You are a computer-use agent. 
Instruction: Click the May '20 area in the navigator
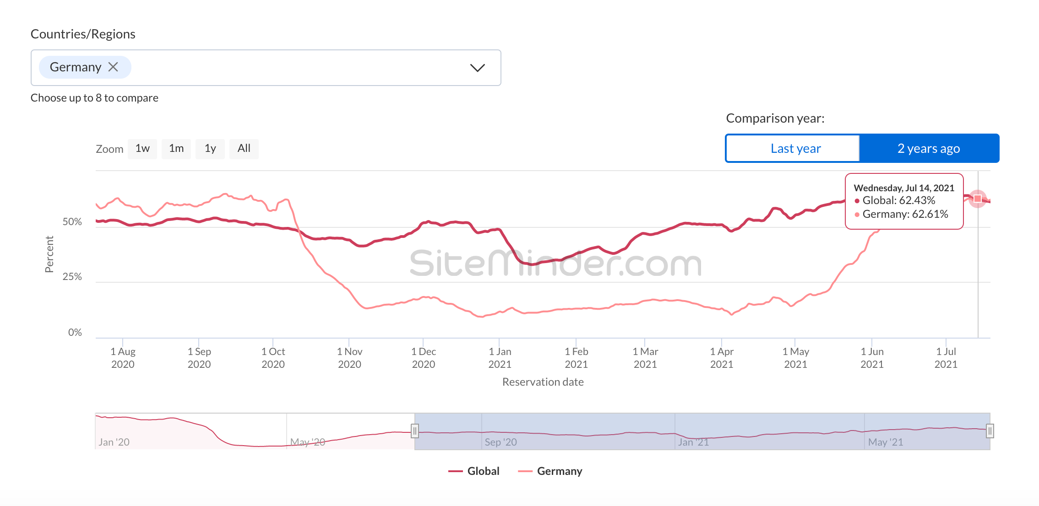(x=308, y=442)
